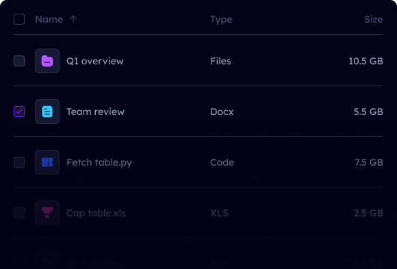This screenshot has width=397, height=269.
Task: Sort by the Name column header
Action: coord(49,19)
